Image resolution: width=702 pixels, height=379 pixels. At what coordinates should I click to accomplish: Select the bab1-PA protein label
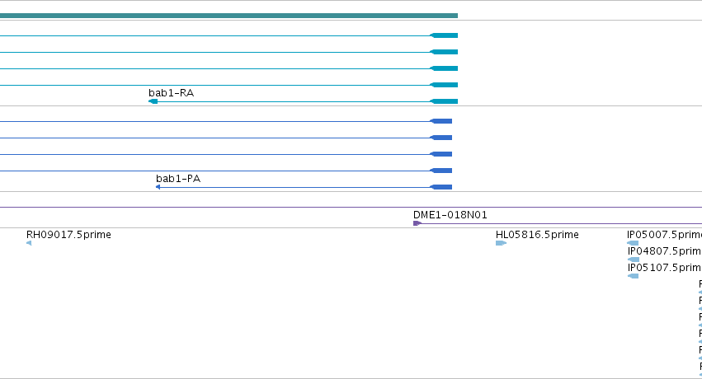tap(178, 179)
